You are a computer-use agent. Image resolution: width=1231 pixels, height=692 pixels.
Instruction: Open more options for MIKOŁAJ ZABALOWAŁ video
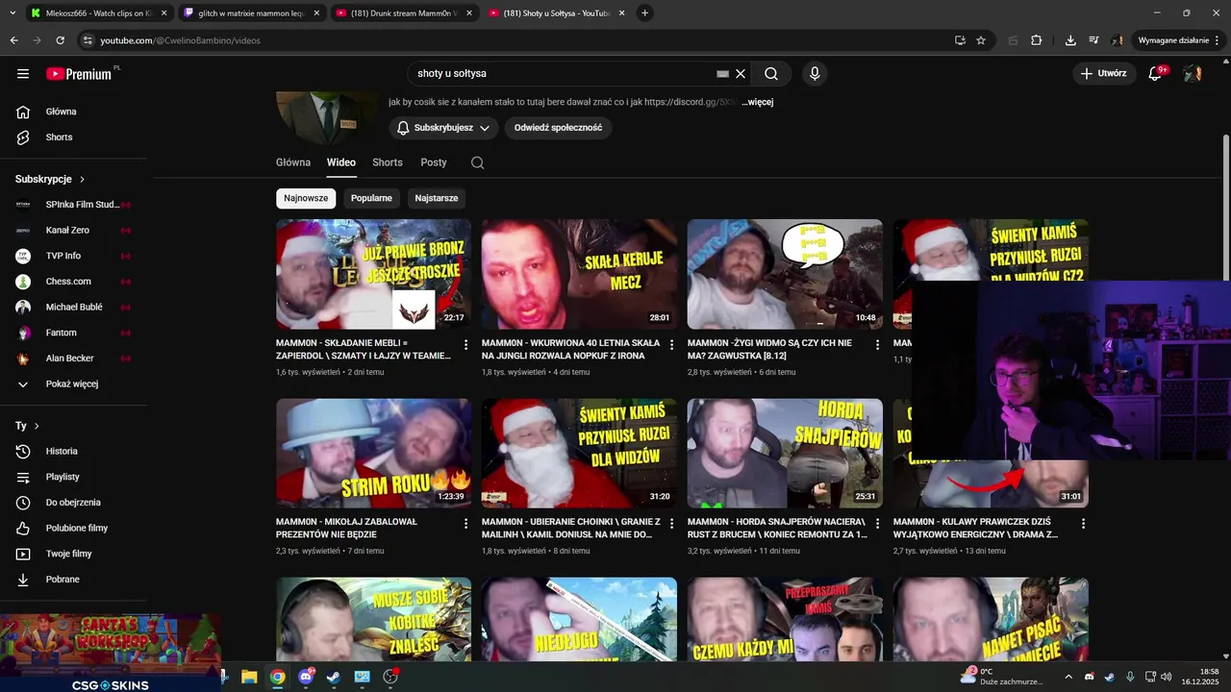tap(465, 524)
